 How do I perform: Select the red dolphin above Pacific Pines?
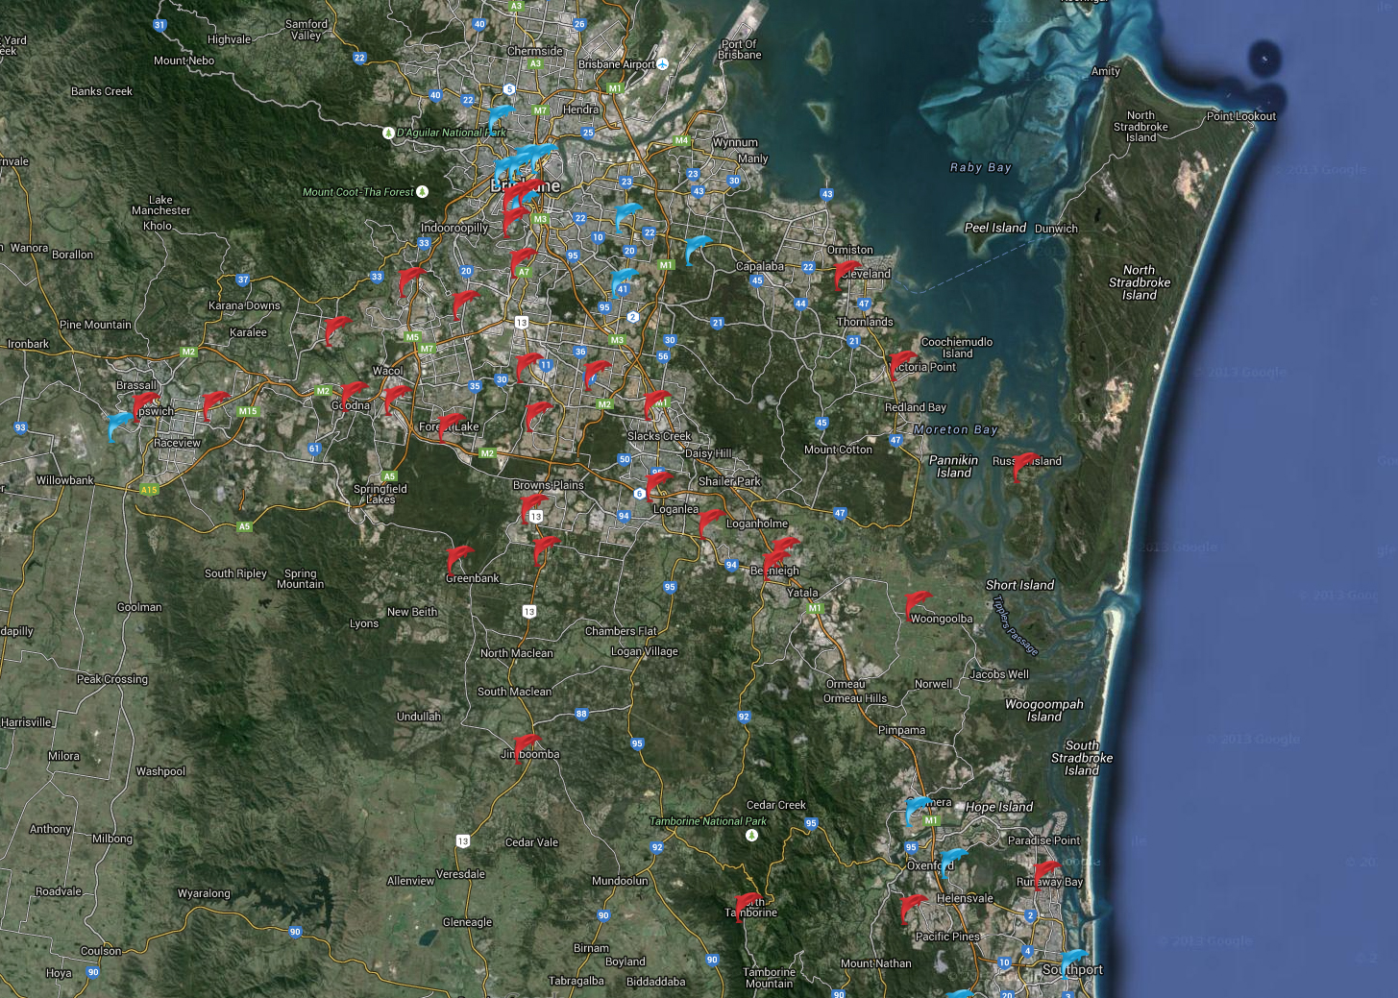tap(913, 908)
